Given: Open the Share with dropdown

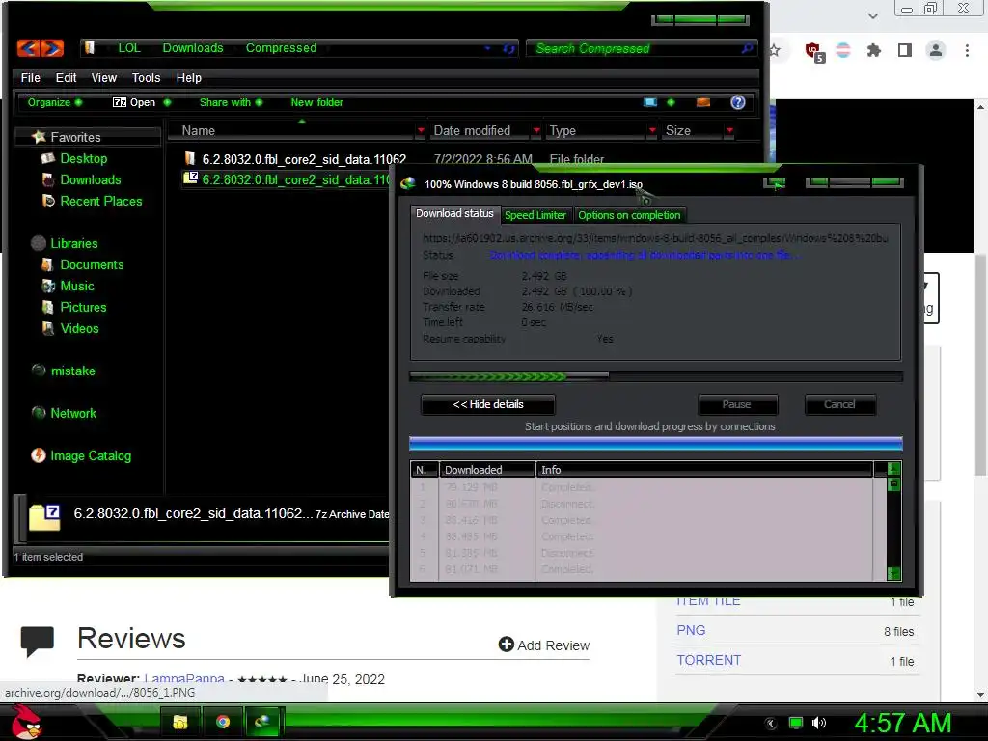Looking at the screenshot, I should pyautogui.click(x=231, y=102).
